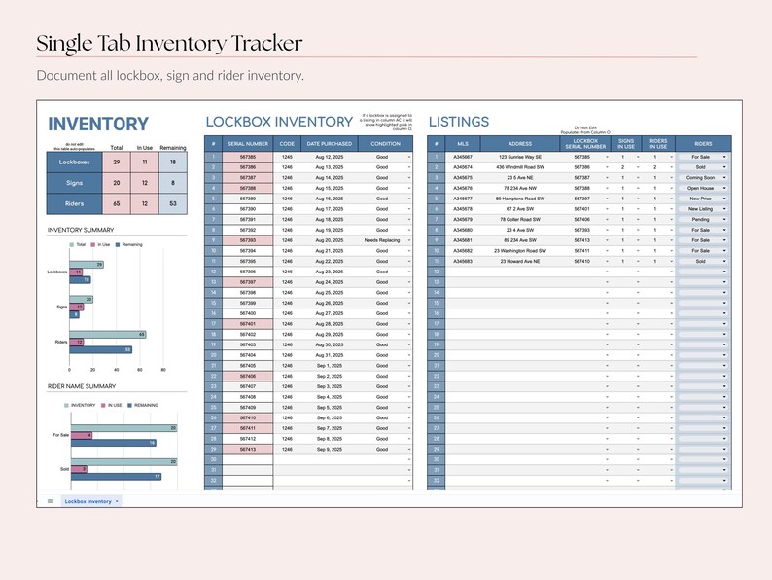Select Riders Remaining cell showing 53 in table
Image resolution: width=772 pixels, height=580 pixels.
(x=173, y=203)
